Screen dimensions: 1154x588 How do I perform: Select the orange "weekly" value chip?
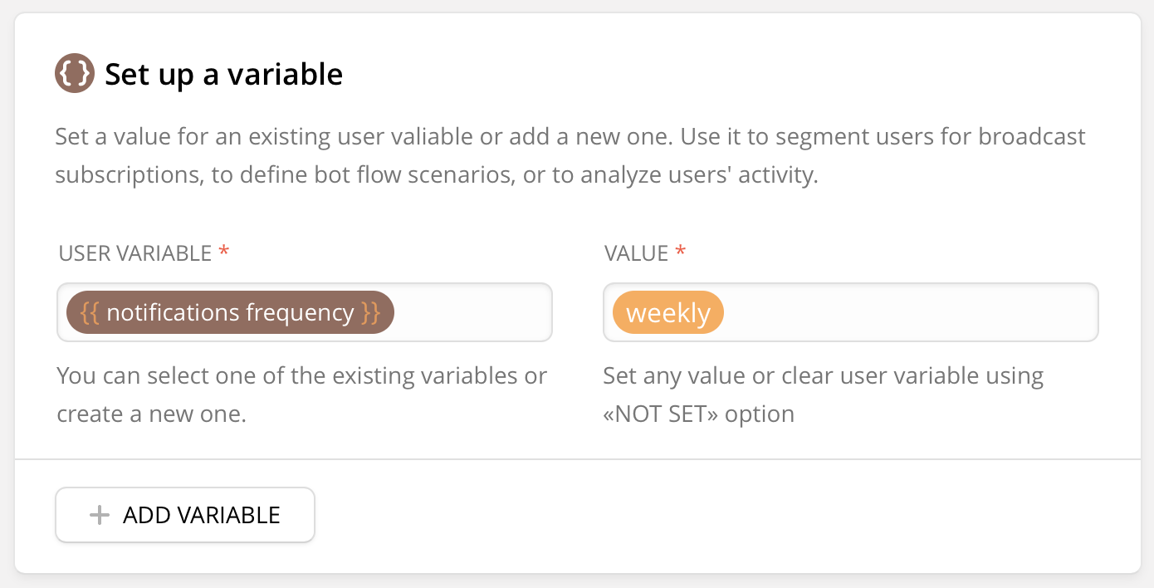[x=668, y=313]
